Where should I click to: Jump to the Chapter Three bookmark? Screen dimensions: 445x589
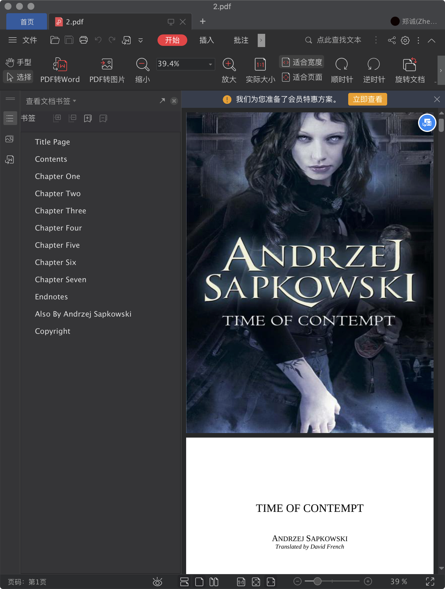[x=60, y=211]
